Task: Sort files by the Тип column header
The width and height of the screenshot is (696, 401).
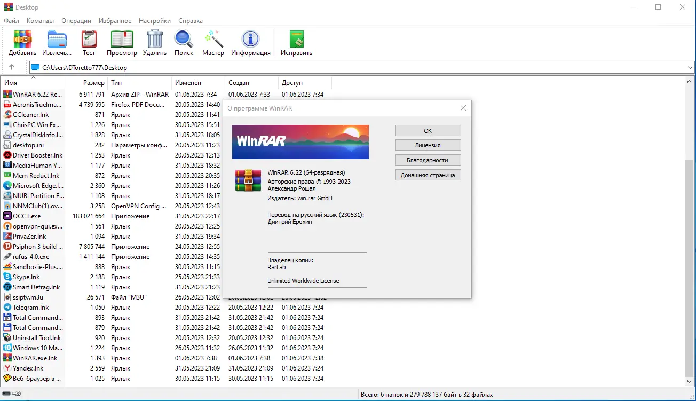Action: click(139, 83)
